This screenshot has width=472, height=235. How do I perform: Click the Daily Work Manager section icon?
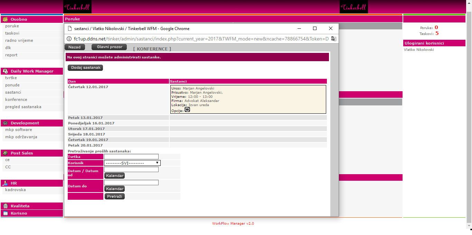[x=5, y=71]
